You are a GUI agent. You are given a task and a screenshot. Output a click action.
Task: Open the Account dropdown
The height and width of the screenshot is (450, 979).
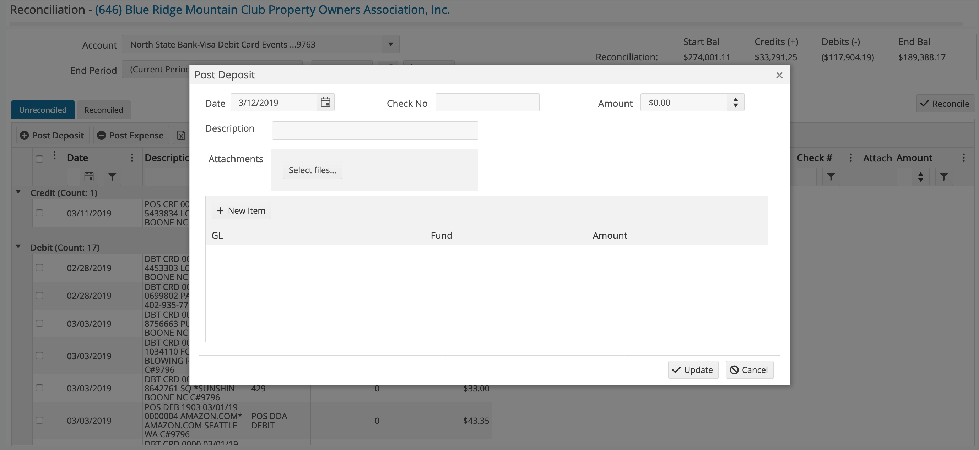[260, 44]
